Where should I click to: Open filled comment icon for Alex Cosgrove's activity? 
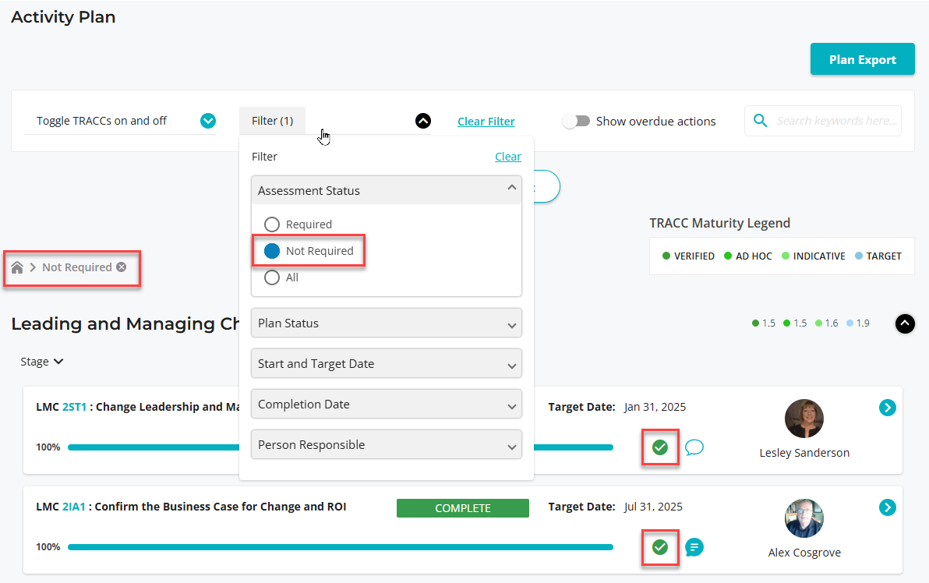694,547
